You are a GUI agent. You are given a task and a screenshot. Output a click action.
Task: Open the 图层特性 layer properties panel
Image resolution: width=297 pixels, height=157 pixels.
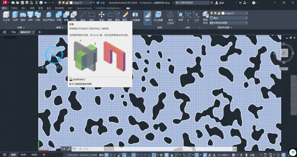click(205, 18)
